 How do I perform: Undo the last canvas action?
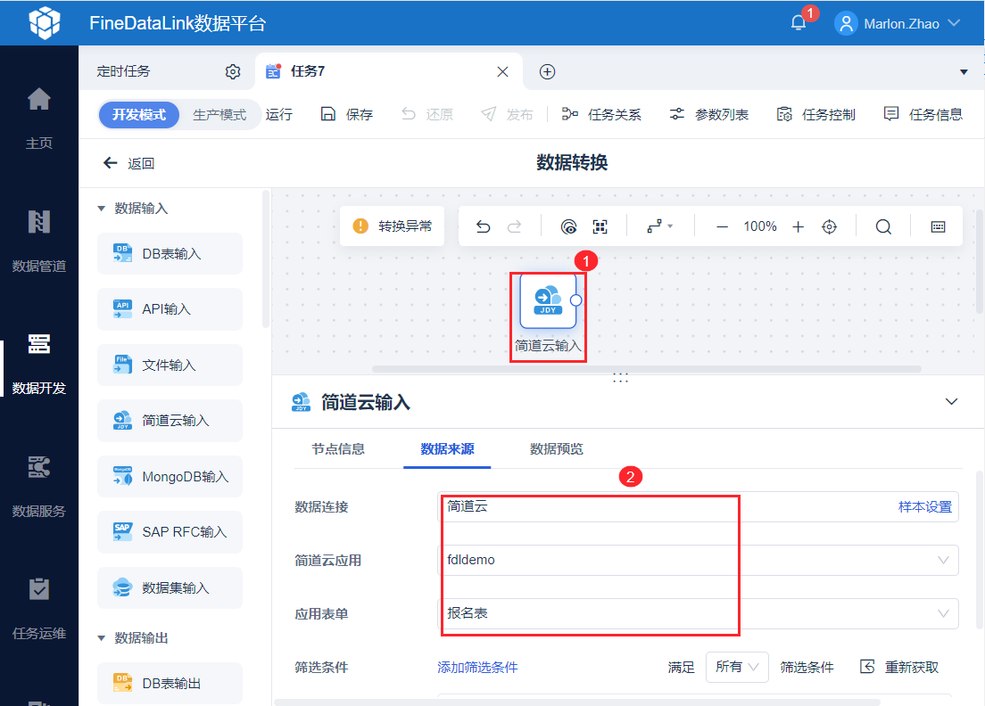click(x=483, y=226)
